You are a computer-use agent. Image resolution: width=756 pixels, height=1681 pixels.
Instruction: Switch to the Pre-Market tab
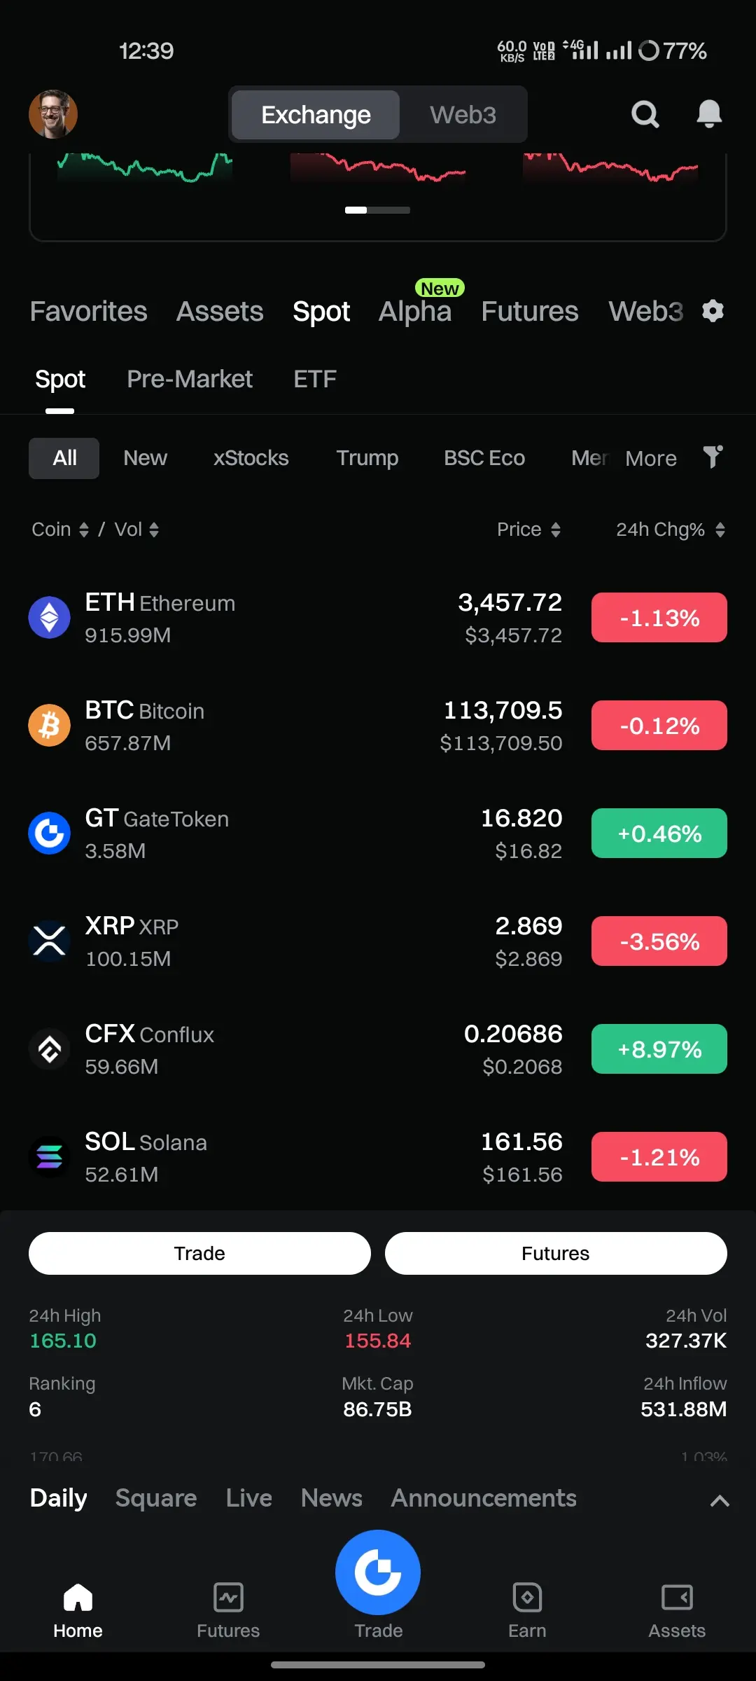190,379
